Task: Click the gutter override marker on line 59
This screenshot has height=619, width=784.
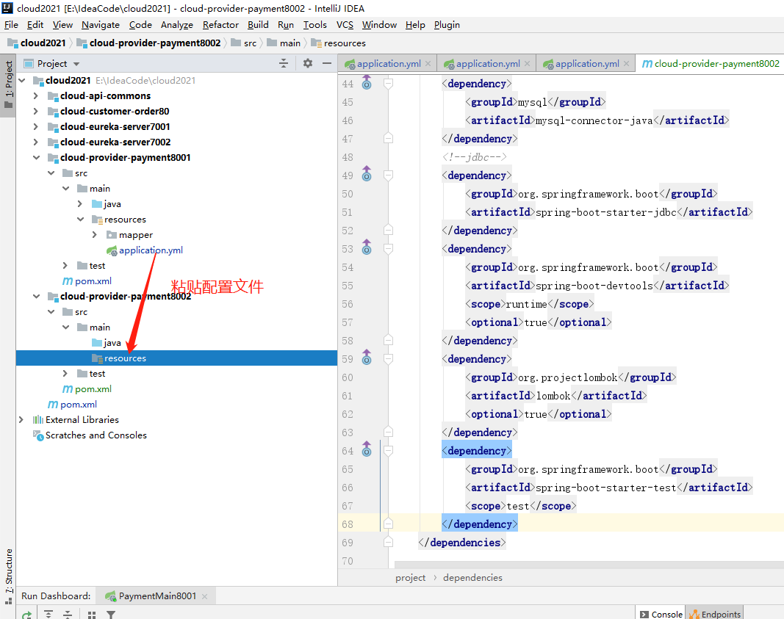Action: point(367,357)
